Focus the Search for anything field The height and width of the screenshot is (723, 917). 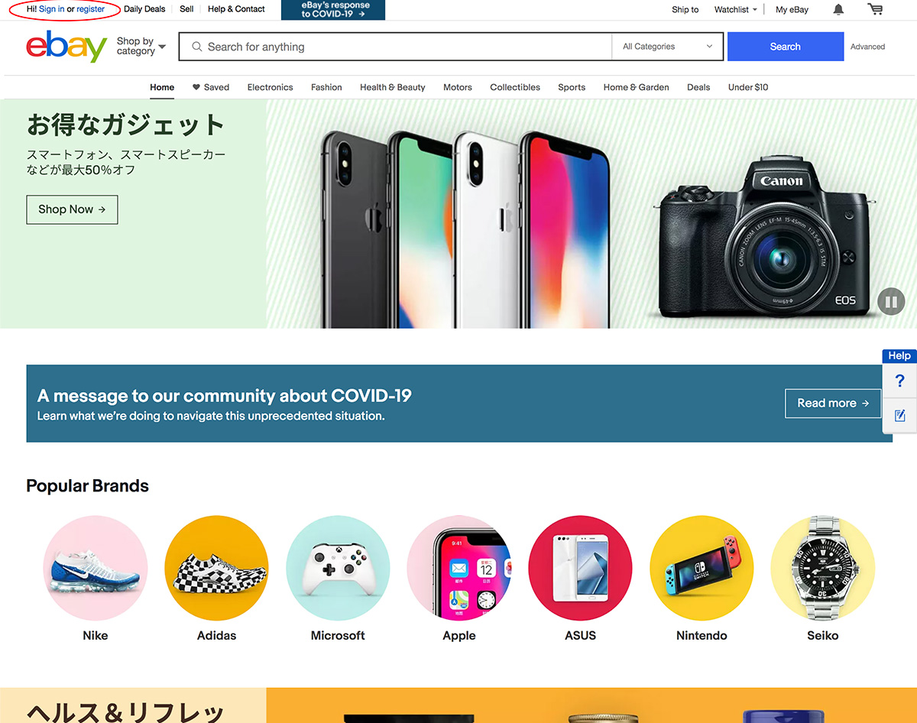395,47
